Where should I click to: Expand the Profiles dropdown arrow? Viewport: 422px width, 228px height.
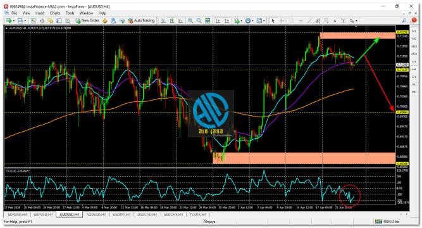[x=25, y=21]
